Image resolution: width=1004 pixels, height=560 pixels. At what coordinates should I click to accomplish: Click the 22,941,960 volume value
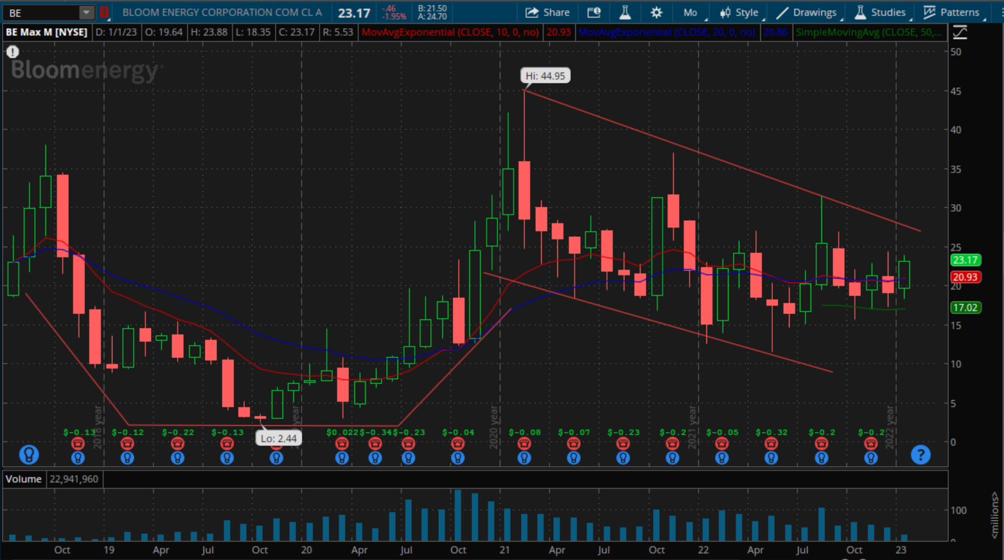point(74,479)
